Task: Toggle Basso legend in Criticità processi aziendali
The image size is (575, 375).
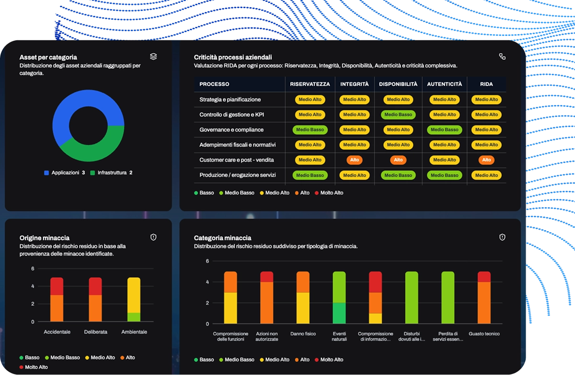Action: coord(204,193)
